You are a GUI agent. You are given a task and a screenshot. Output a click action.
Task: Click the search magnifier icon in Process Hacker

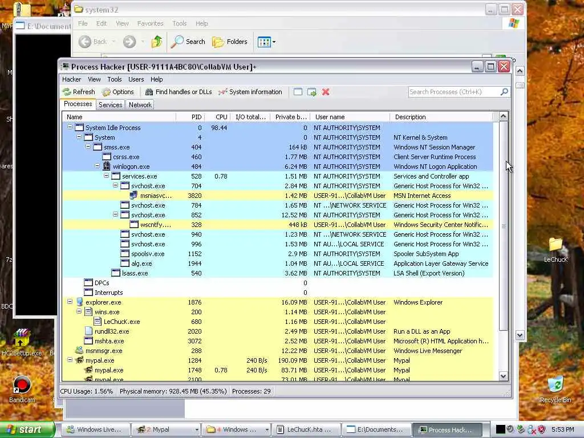(x=504, y=92)
